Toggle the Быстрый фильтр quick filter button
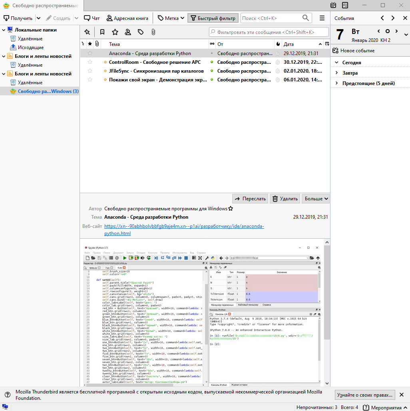This screenshot has height=411, width=410. click(x=213, y=18)
